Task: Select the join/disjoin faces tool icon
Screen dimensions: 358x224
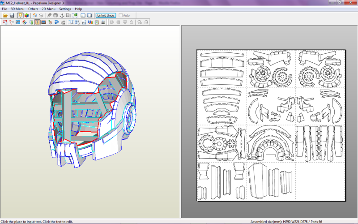Action: coord(12,22)
